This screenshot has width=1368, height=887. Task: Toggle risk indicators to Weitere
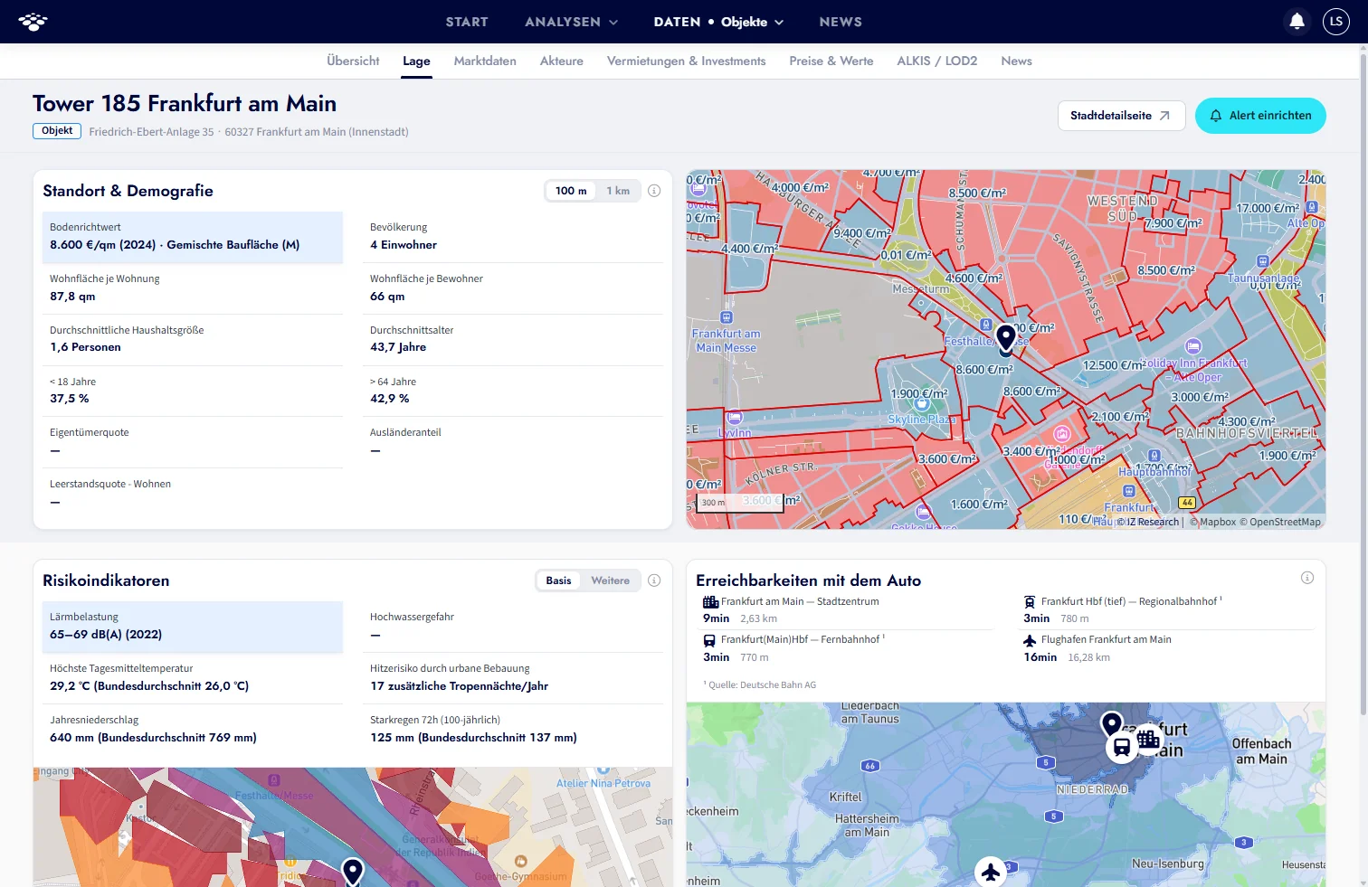pyautogui.click(x=611, y=580)
